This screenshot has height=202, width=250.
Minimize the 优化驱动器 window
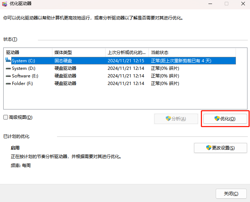coord(210,4)
